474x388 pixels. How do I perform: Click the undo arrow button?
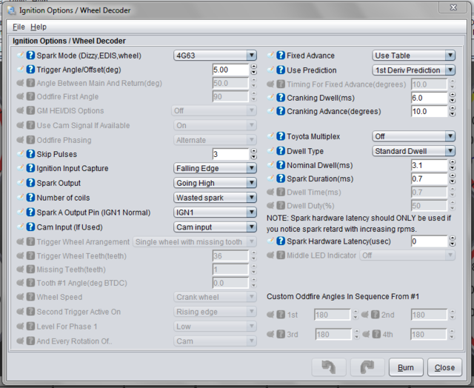click(x=329, y=367)
